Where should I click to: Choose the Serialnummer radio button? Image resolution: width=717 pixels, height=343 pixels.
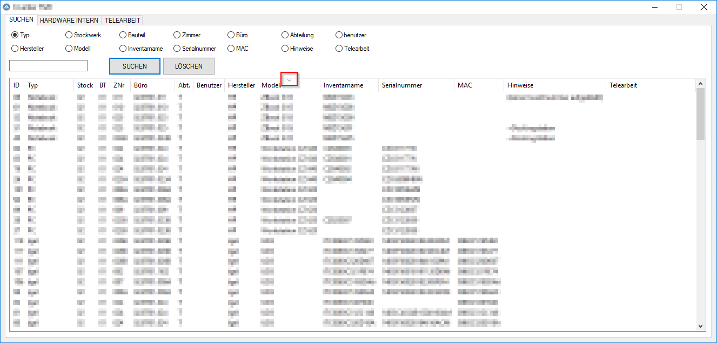coord(177,49)
